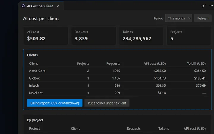Click API cost (USD) header in Clients table
The height and width of the screenshot is (134, 214).
(x=155, y=63)
